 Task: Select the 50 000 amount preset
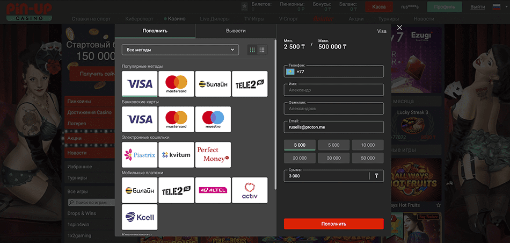coord(368,158)
